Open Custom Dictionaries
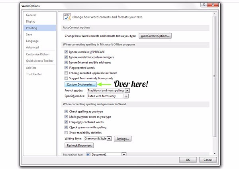Screen dimensions: 239x169 coord(80,84)
